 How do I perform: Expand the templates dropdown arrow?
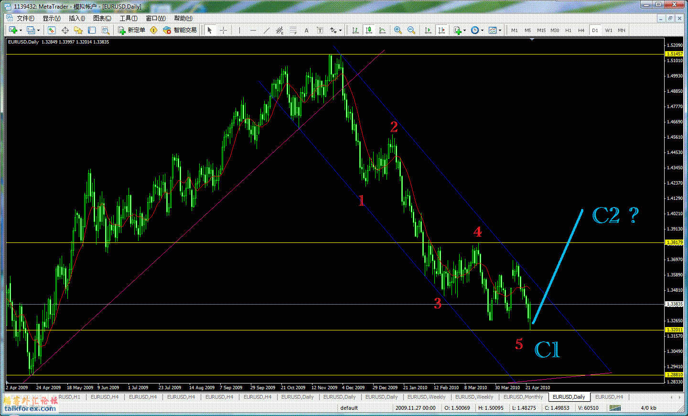[x=500, y=30]
